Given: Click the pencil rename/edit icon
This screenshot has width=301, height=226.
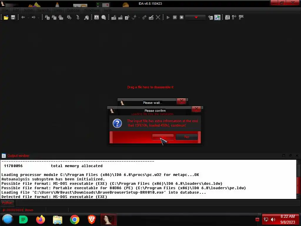Looking at the screenshot, I should click(151, 17).
